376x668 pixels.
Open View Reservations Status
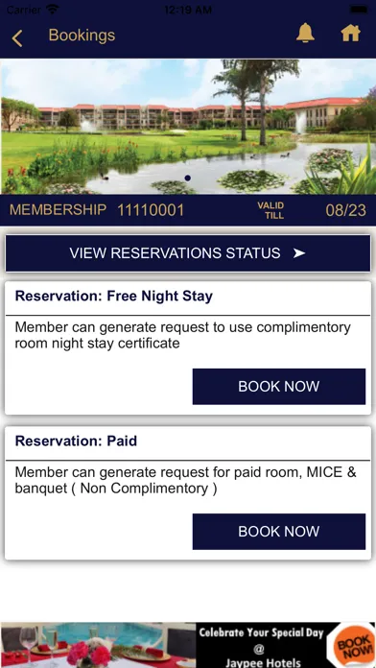(x=188, y=253)
